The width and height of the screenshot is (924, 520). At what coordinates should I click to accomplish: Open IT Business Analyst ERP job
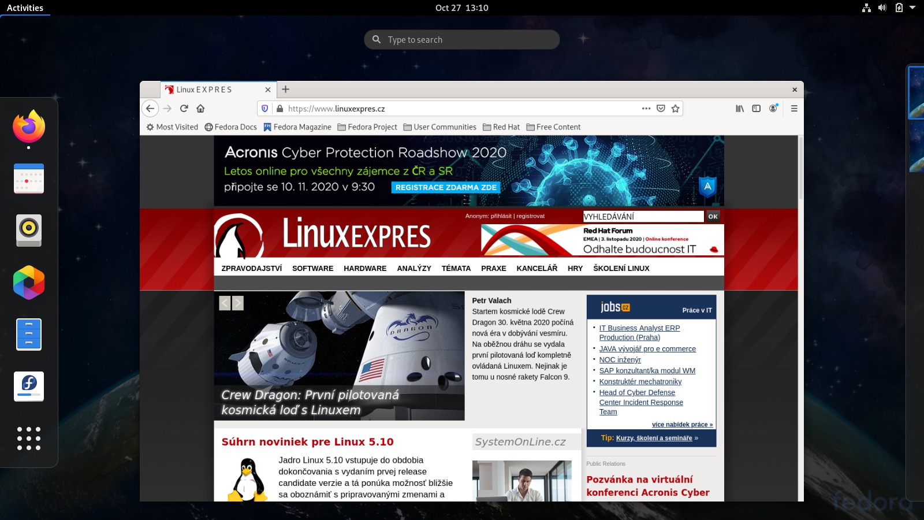(639, 333)
